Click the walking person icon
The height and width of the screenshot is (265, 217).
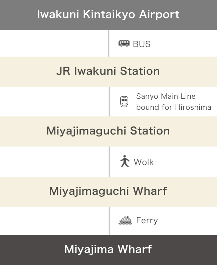tap(125, 161)
